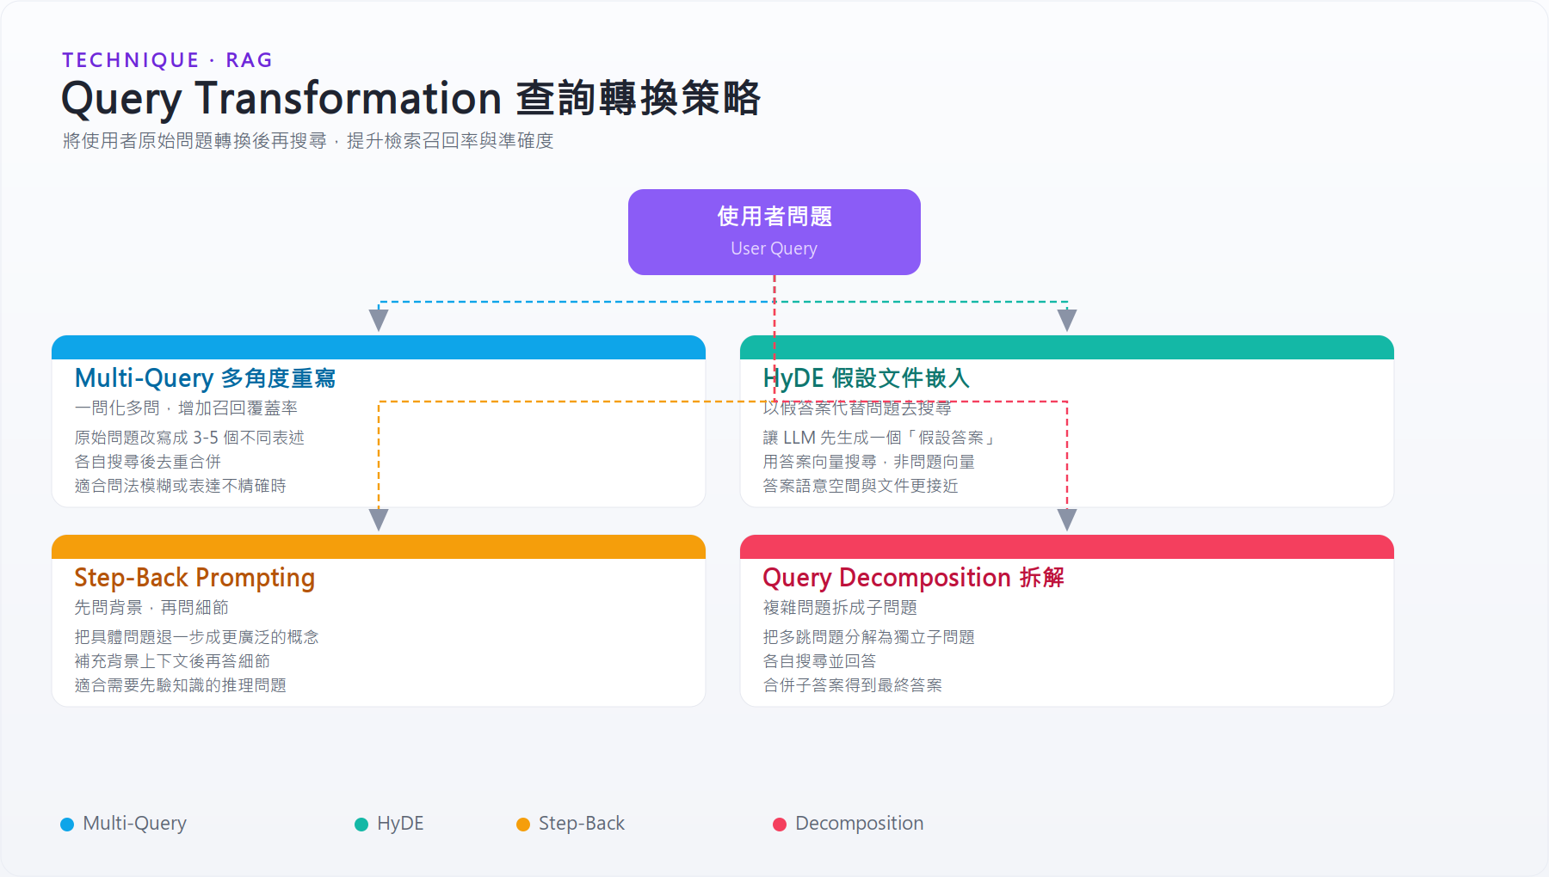Viewport: 1549px width, 877px height.
Task: Click the blue Multi-Query legend dot
Action: click(x=67, y=825)
